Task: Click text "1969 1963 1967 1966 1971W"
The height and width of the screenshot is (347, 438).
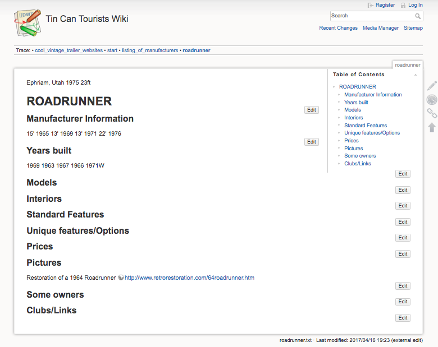Action: [x=65, y=166]
